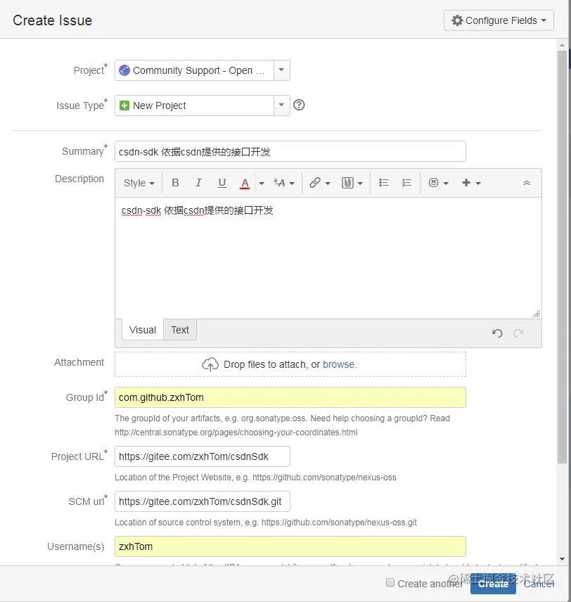Expand the Project dropdown arrow
Image resolution: width=571 pixels, height=602 pixels.
click(x=281, y=70)
